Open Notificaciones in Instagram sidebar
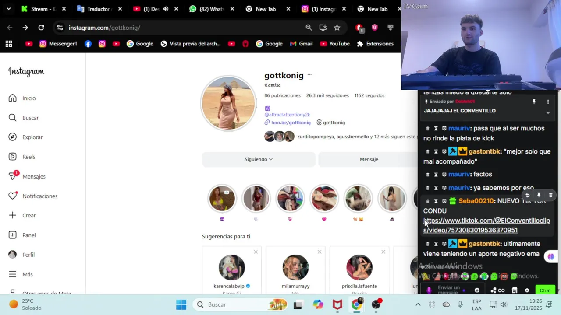 tap(33, 196)
